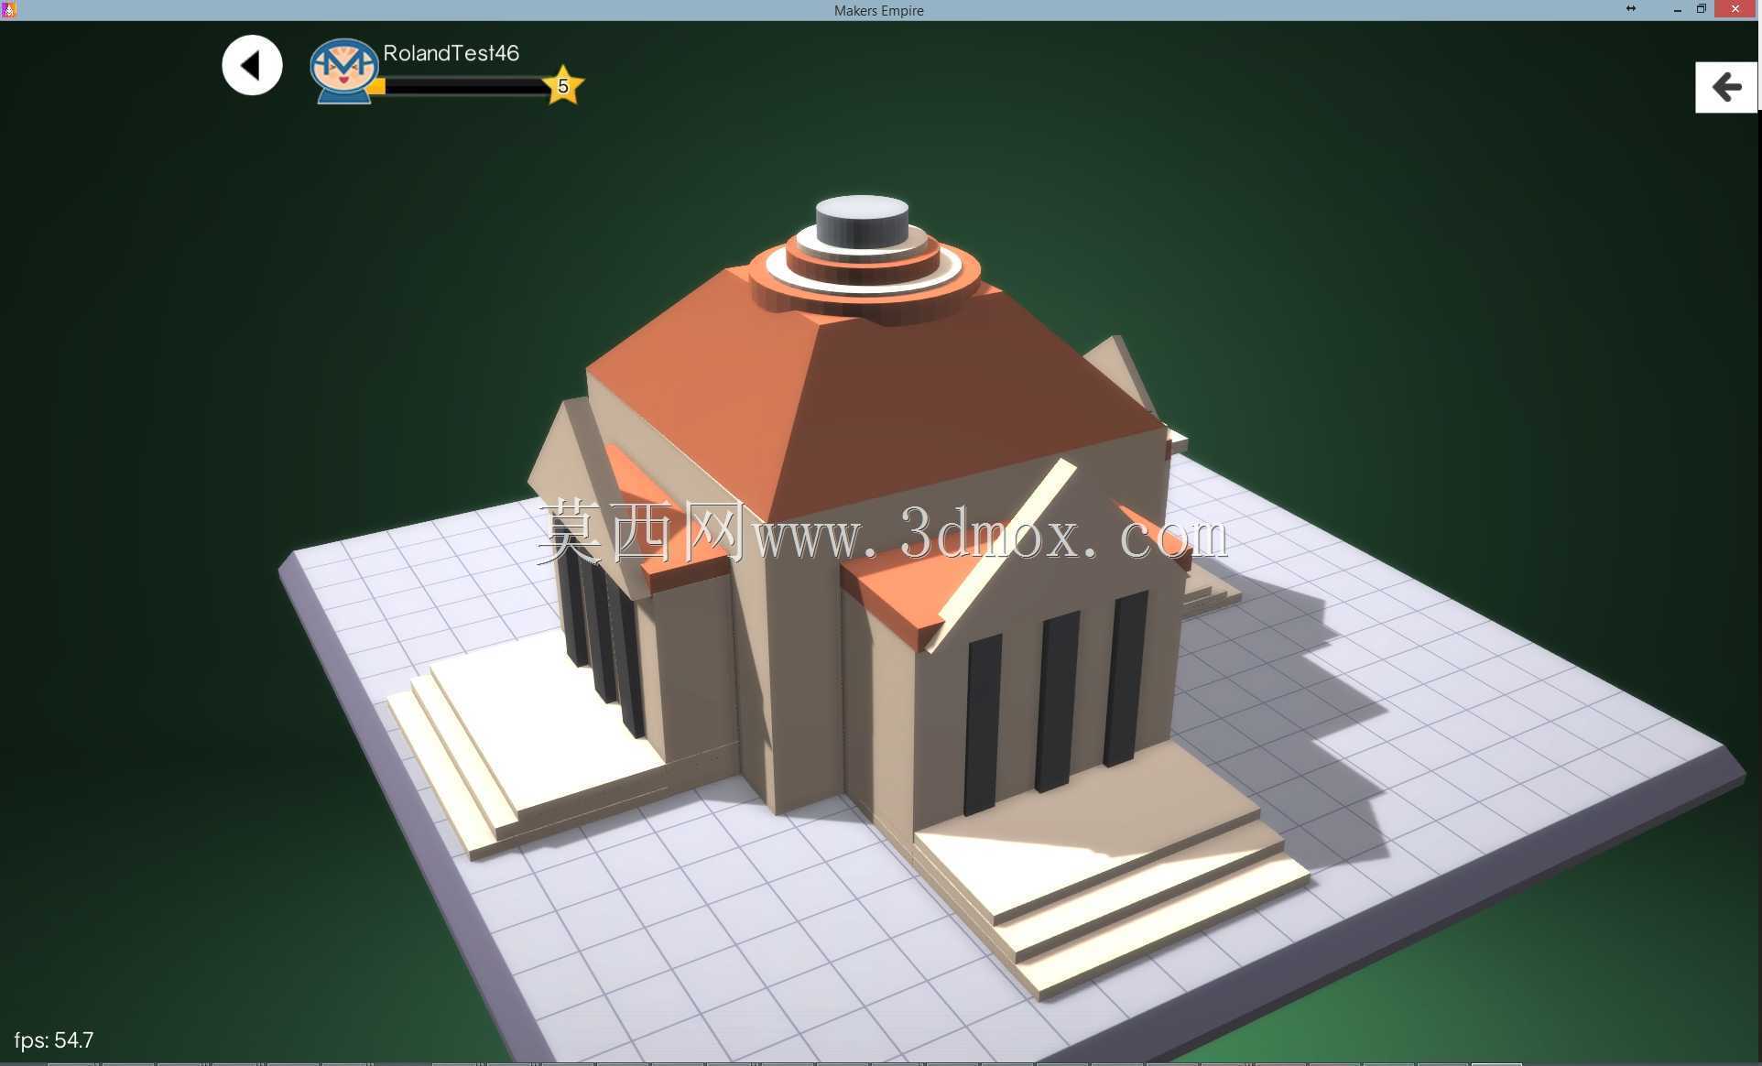The width and height of the screenshot is (1762, 1066).
Task: Click the round white back button
Action: pyautogui.click(x=252, y=65)
